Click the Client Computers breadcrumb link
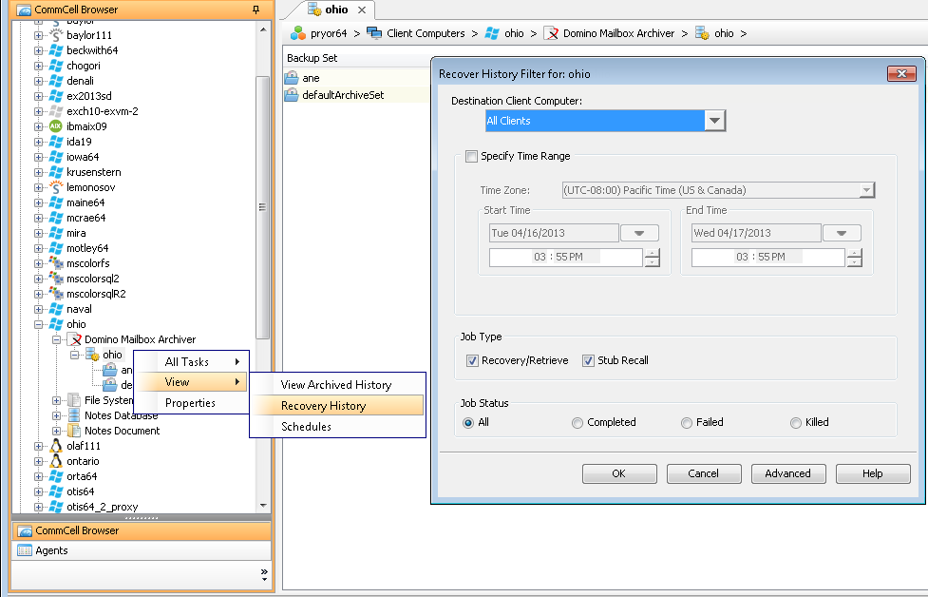Screen dimensions: 928x597 (x=426, y=33)
